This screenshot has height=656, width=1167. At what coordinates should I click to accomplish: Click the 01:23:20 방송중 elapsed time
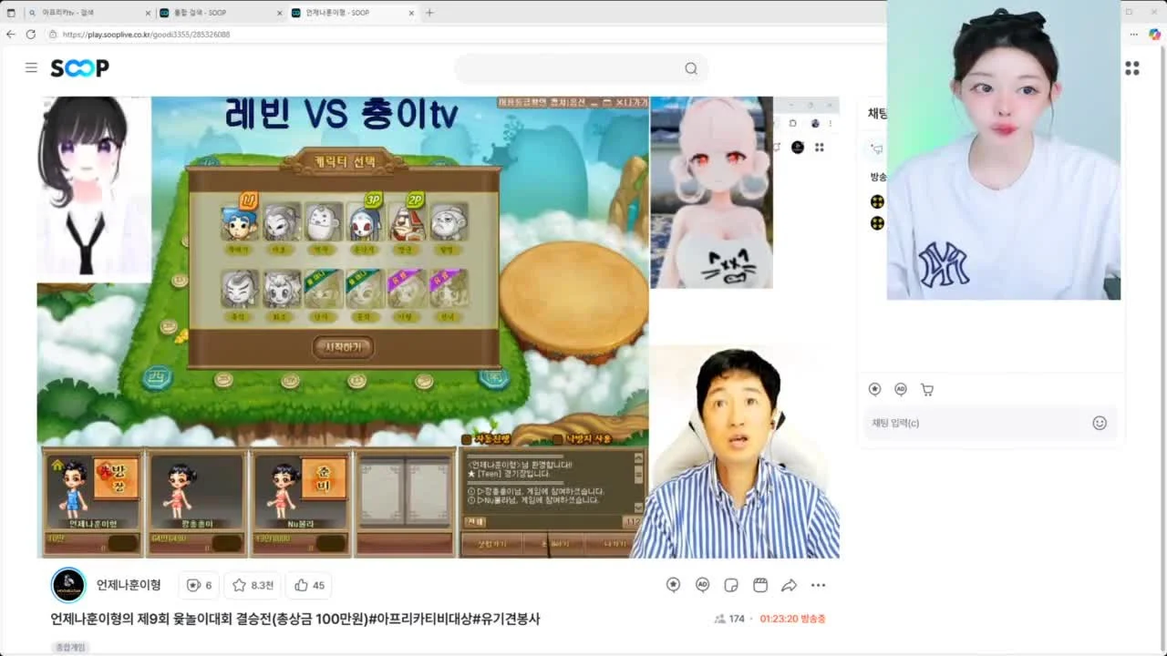click(792, 619)
